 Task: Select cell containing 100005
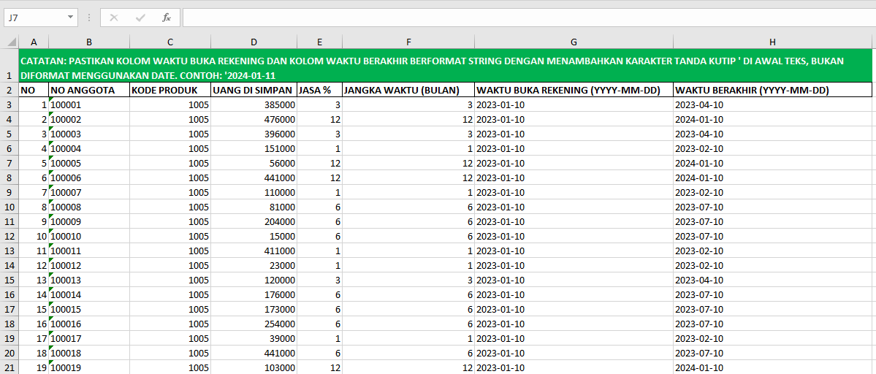tap(89, 163)
